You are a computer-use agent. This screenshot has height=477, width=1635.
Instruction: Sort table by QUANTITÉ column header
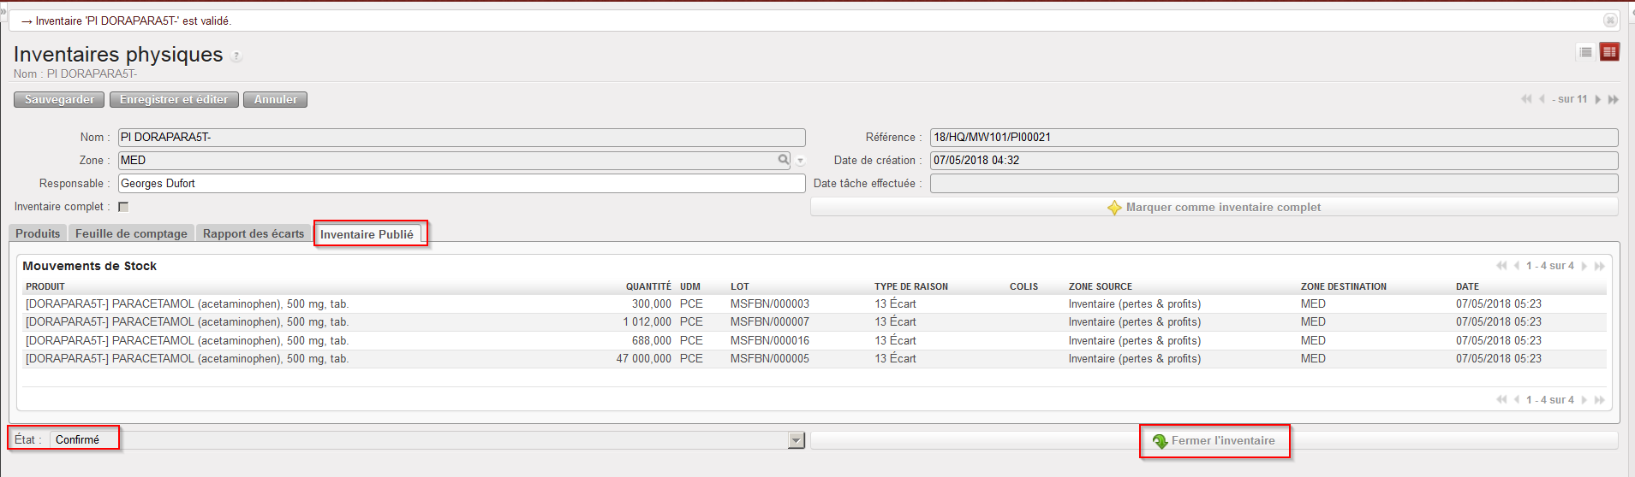[647, 286]
